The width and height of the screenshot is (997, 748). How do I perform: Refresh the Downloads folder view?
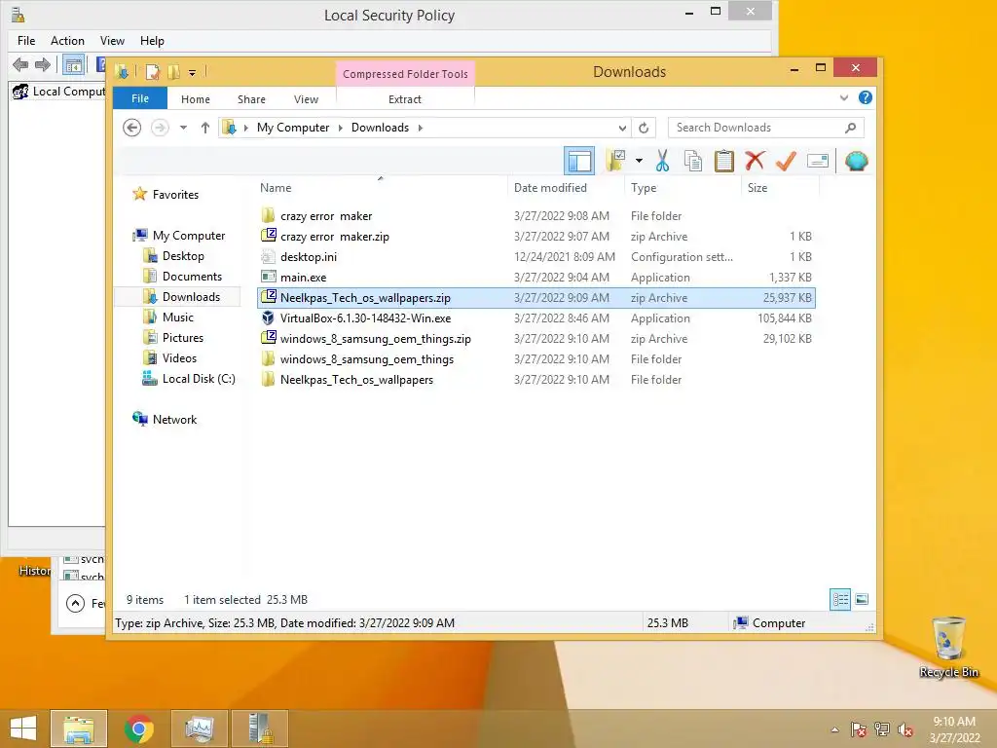click(x=644, y=128)
